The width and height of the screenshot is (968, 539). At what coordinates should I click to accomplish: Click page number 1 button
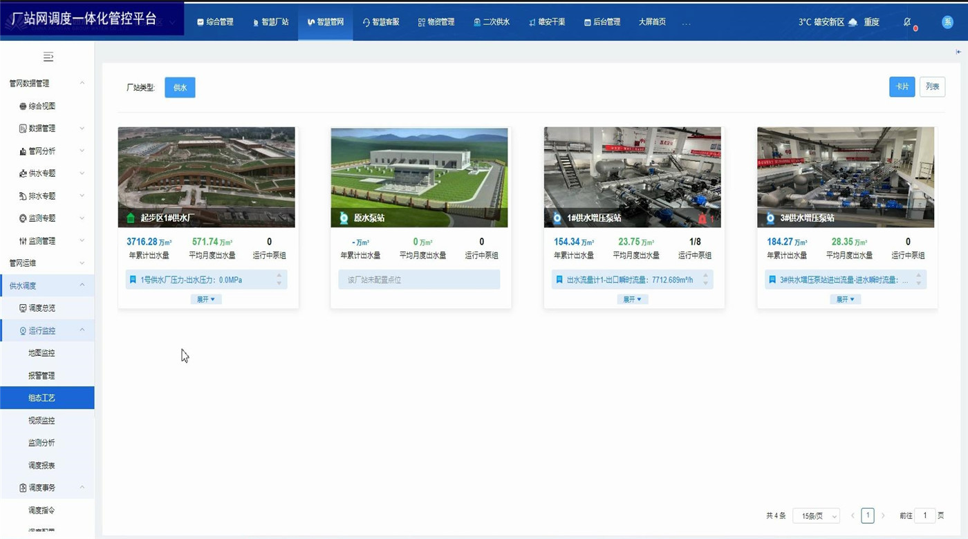[868, 516]
